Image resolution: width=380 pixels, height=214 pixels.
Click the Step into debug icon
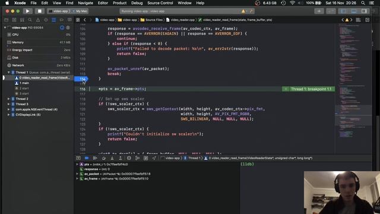(x=112, y=158)
